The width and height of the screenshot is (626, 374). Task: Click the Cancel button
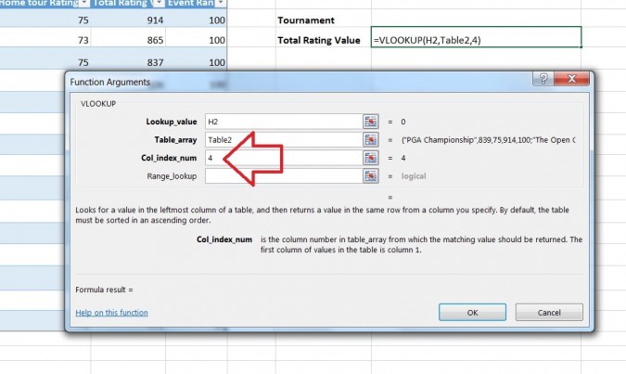pos(549,312)
